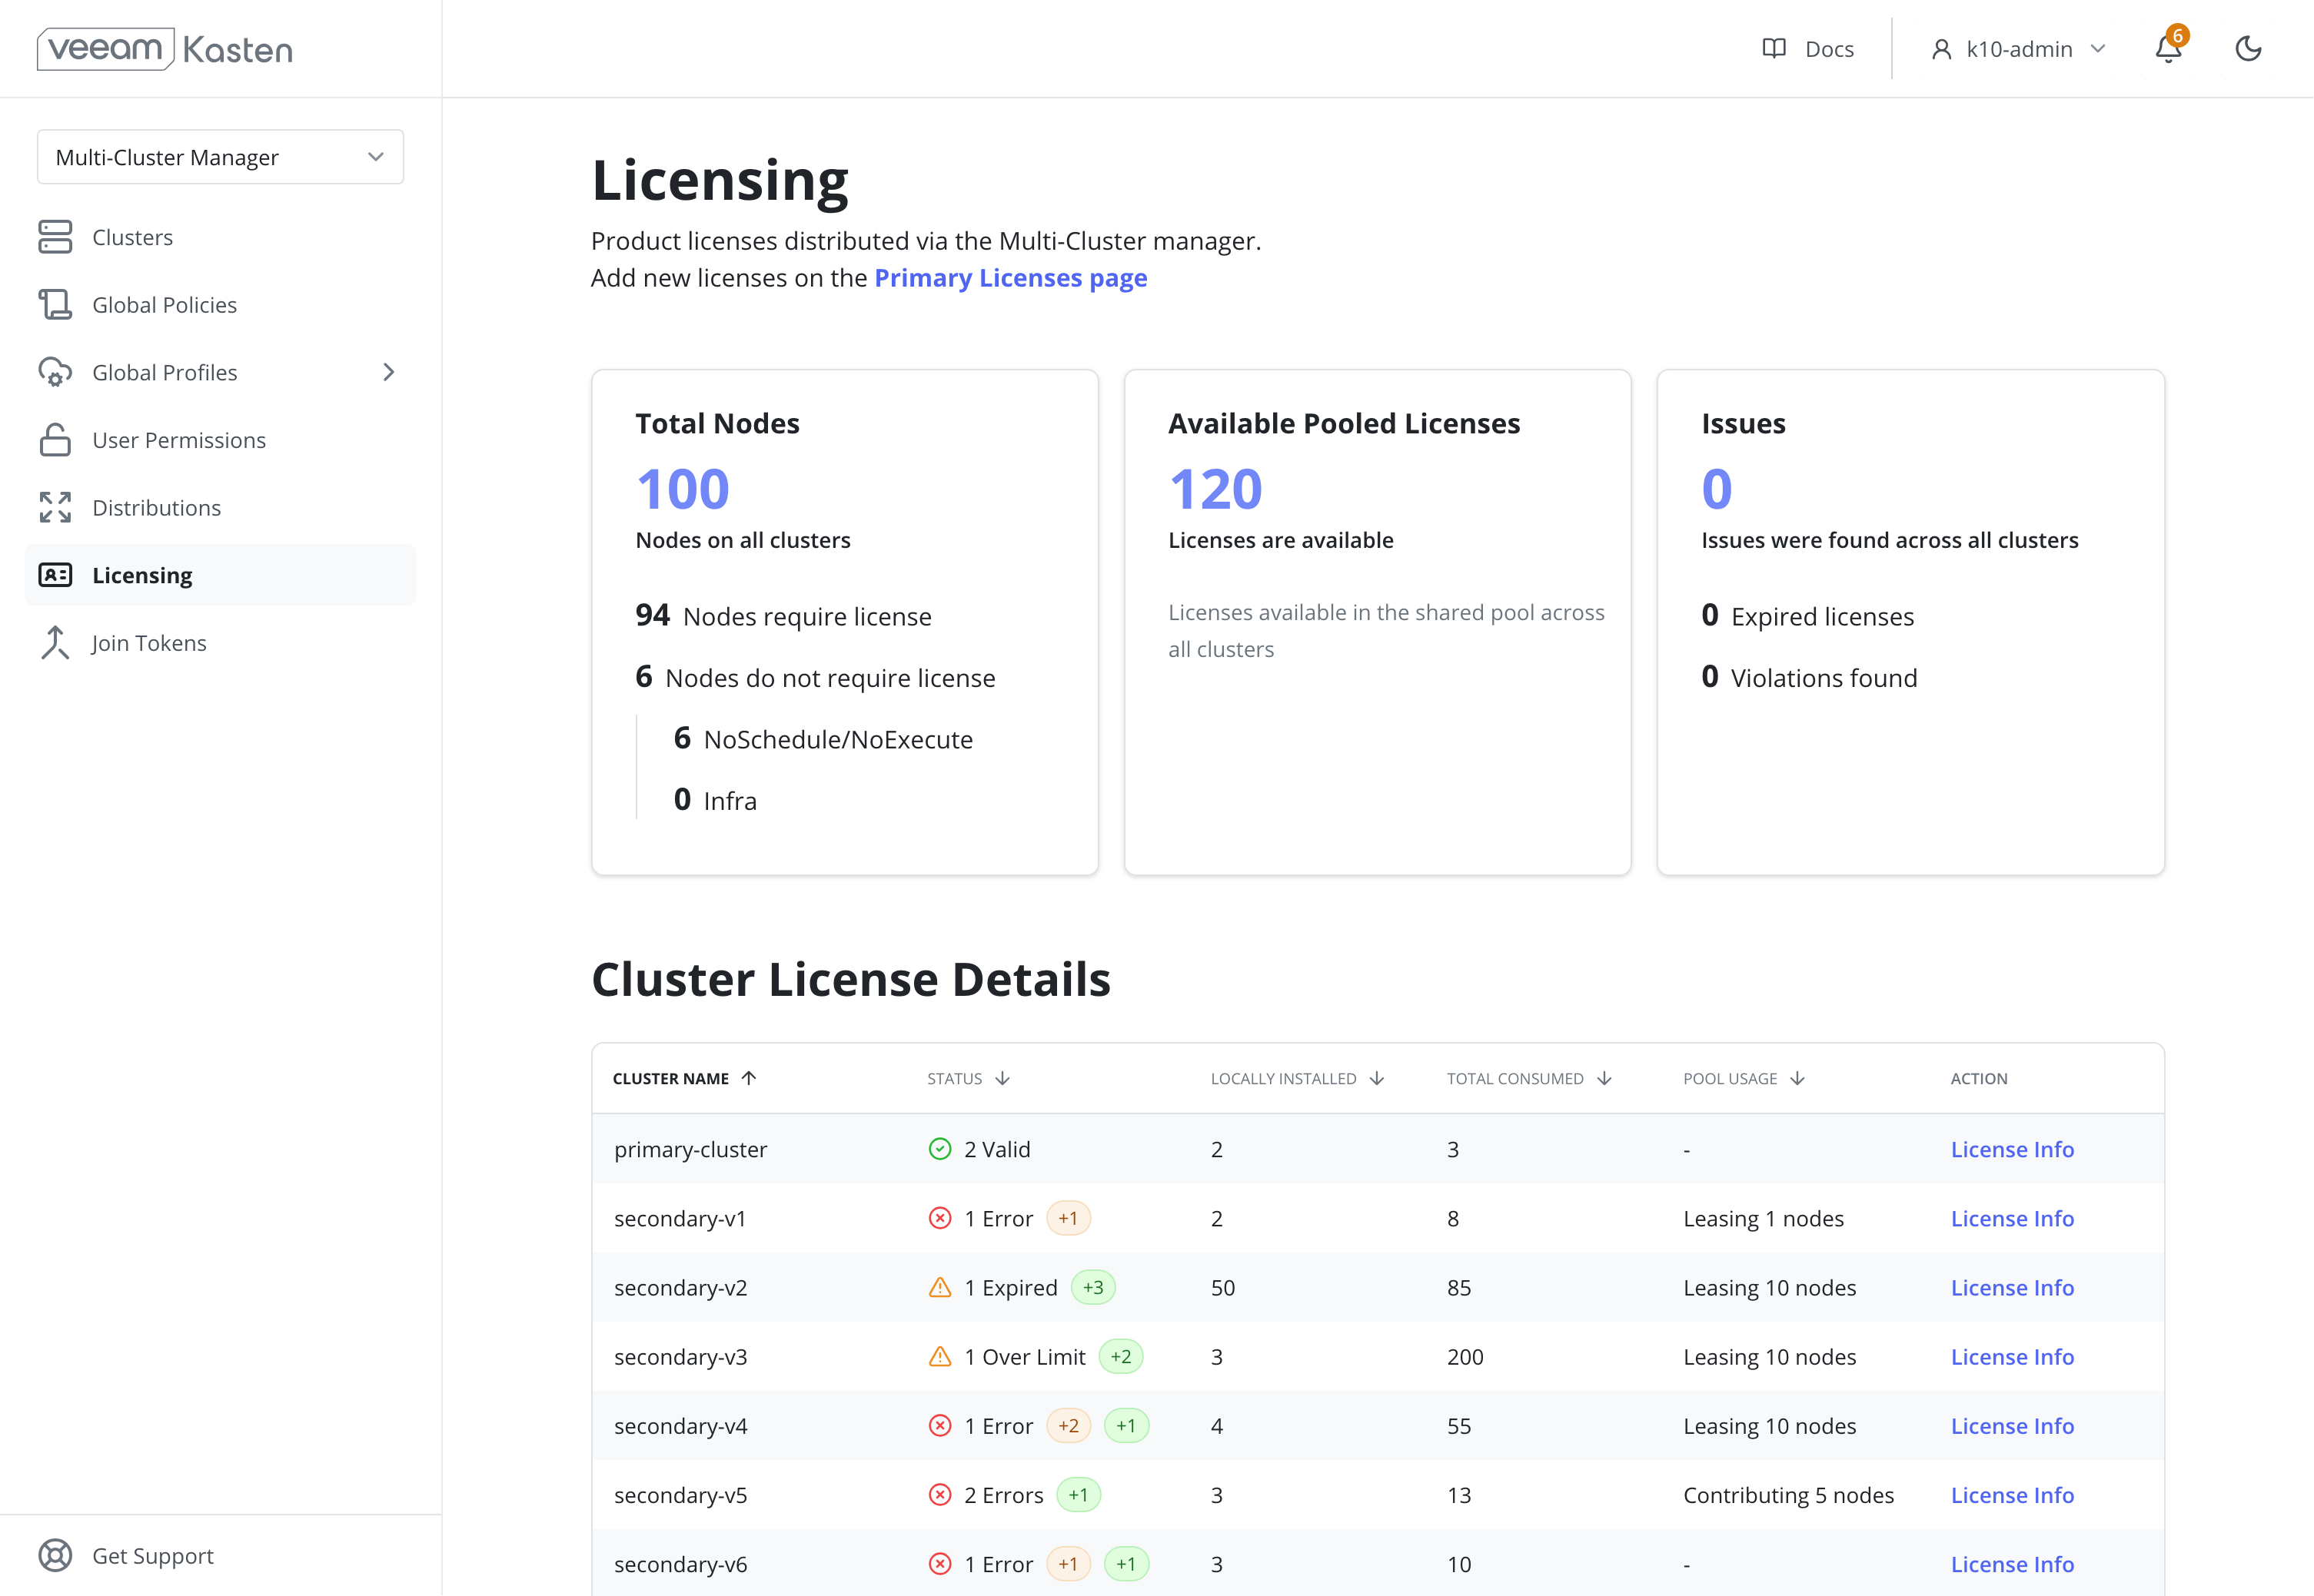Click the Global Policies scroll icon
Viewport: 2314px width, 1596px height.
[x=55, y=305]
